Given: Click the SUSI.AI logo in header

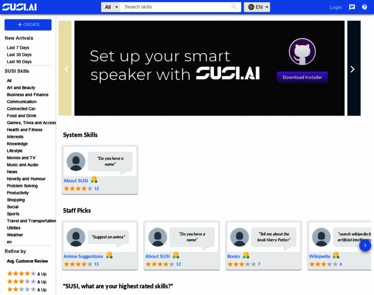Looking at the screenshot, I should click(x=20, y=7).
